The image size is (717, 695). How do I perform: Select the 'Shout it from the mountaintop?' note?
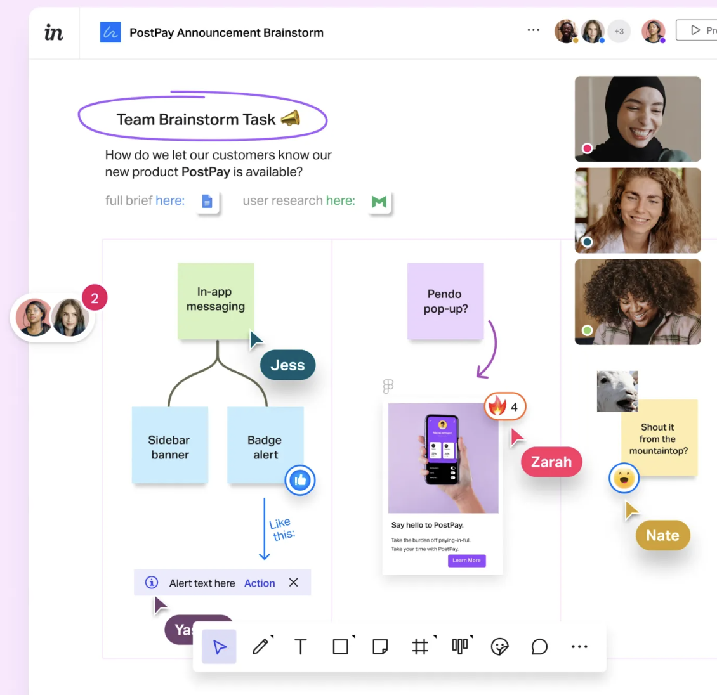(x=659, y=439)
